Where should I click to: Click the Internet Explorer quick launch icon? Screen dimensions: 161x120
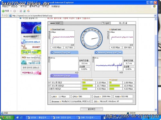[x=21, y=117]
